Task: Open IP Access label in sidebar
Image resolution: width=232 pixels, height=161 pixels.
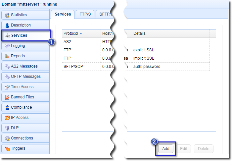Action: pos(20,118)
